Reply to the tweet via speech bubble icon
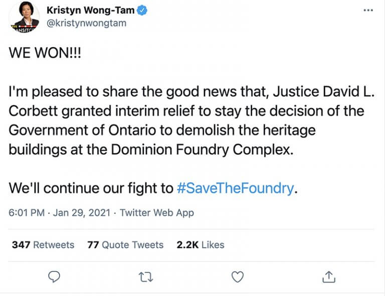 tap(55, 276)
